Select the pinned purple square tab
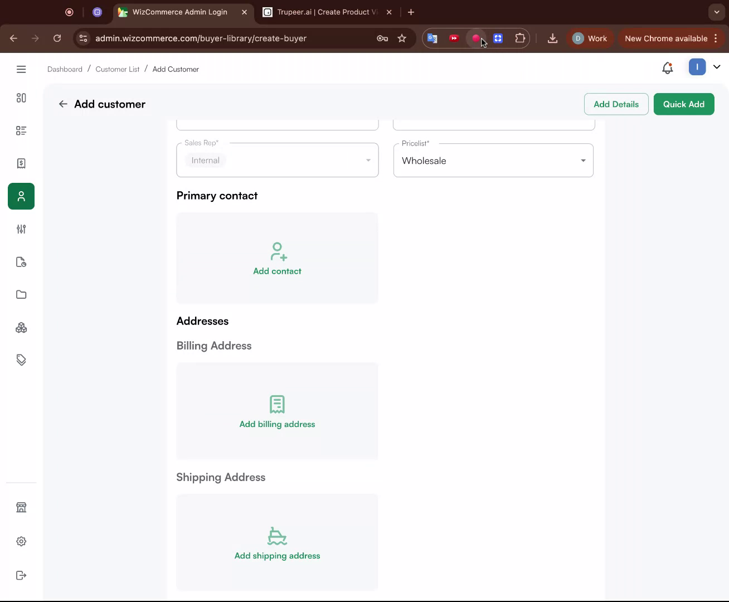This screenshot has width=729, height=602. click(97, 12)
